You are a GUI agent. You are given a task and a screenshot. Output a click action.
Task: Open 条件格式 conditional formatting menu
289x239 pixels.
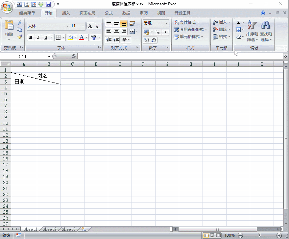[186, 22]
